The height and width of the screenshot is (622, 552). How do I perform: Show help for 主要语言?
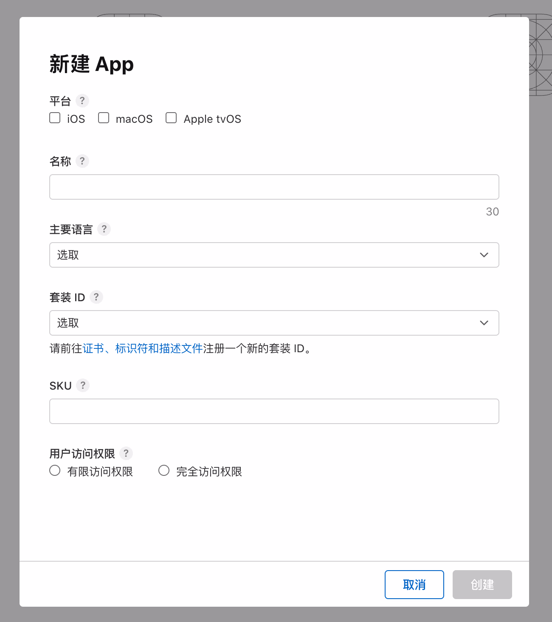(x=104, y=229)
